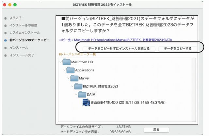This screenshot has height=136, width=209.
Task: Minimize the installer with yellow button
Action: point(10,5)
